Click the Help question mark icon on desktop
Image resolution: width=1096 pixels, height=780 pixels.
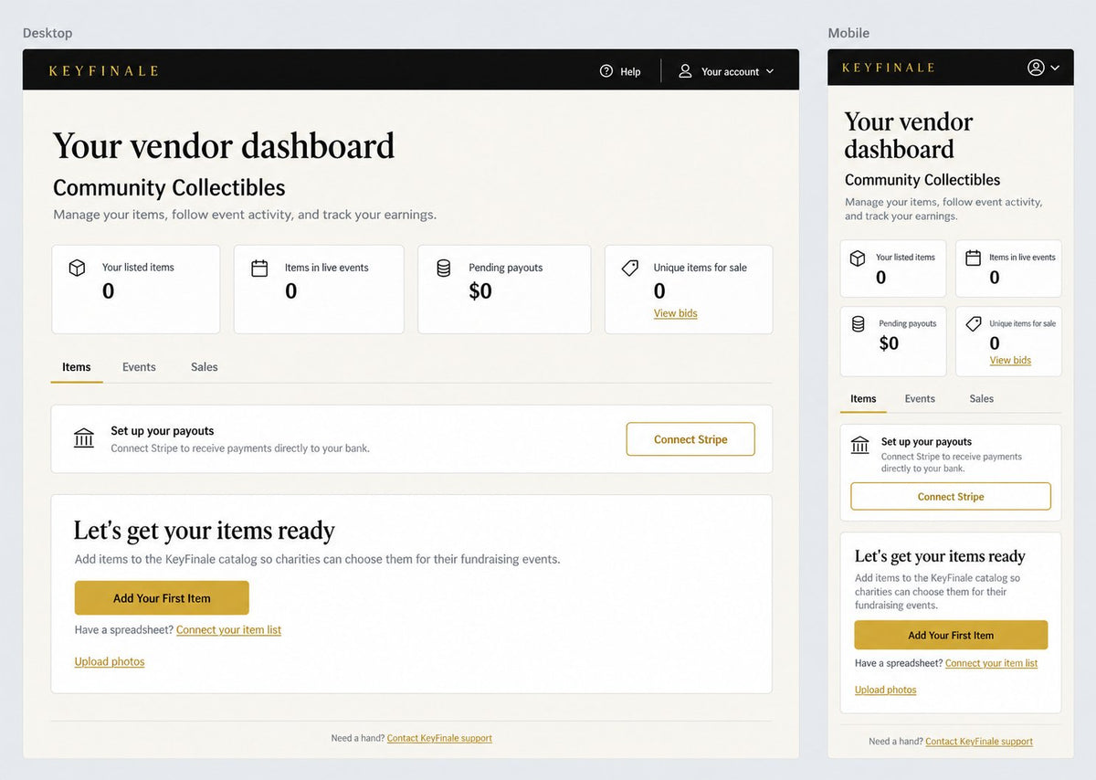(606, 71)
